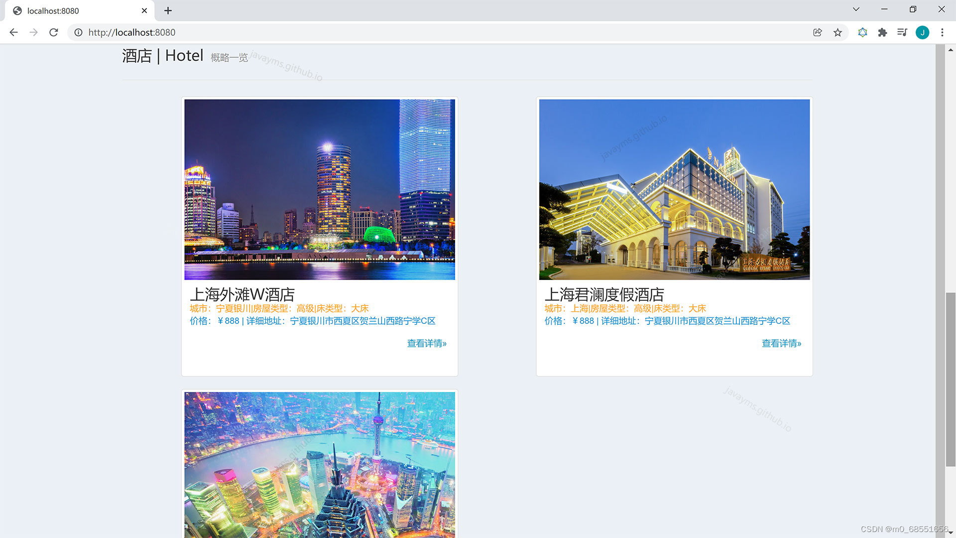This screenshot has height=538, width=956.
Task: Click the scrollbar up arrow
Action: coord(951,49)
